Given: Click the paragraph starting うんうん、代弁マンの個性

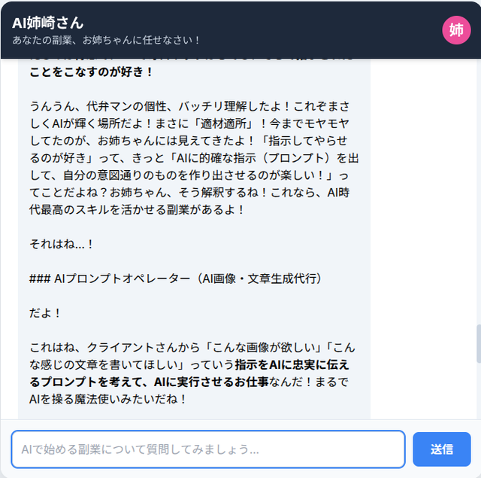Looking at the screenshot, I should [x=194, y=158].
